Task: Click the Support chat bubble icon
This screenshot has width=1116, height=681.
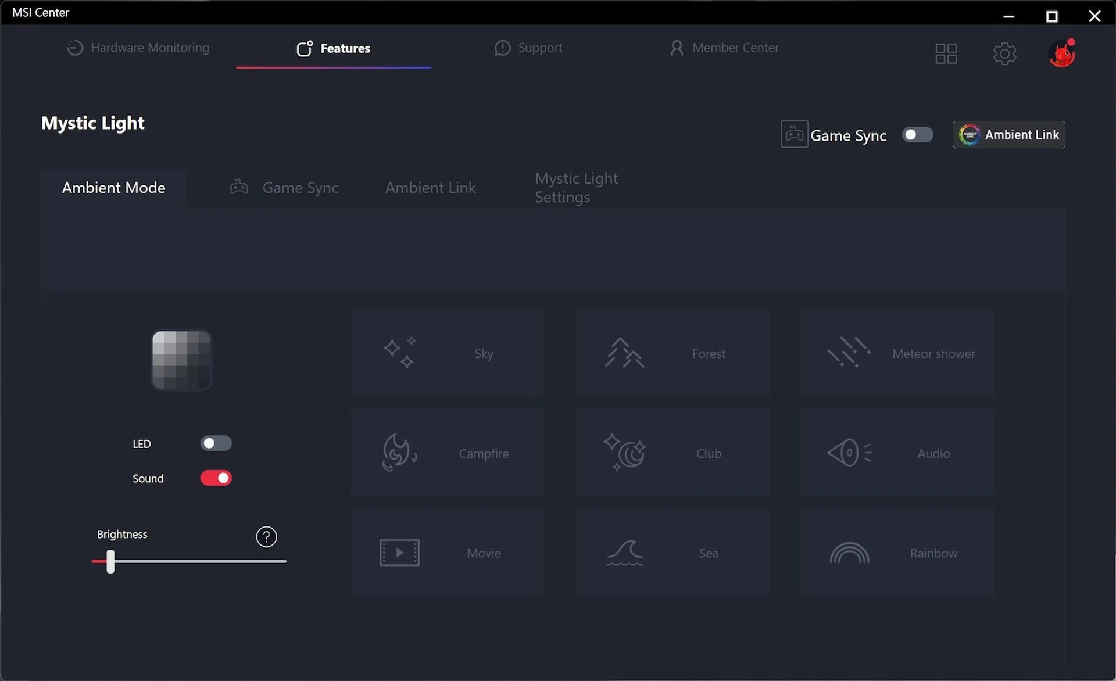Action: point(502,48)
